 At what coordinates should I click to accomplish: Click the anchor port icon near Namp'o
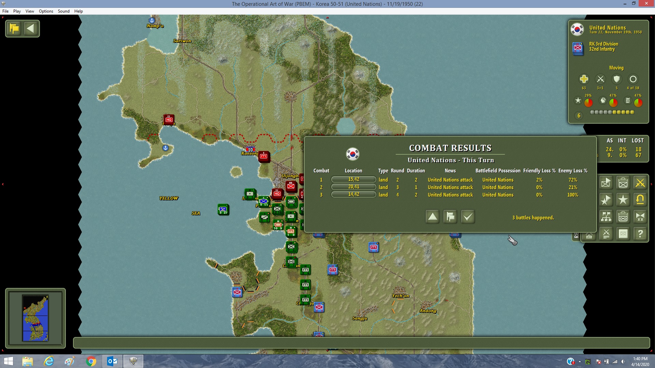point(152,20)
